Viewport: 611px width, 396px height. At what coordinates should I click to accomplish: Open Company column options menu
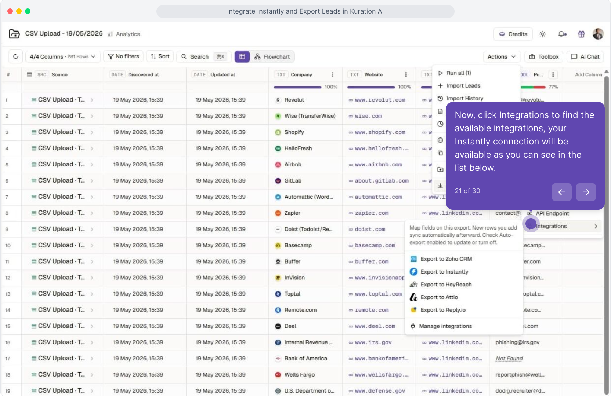click(x=332, y=74)
